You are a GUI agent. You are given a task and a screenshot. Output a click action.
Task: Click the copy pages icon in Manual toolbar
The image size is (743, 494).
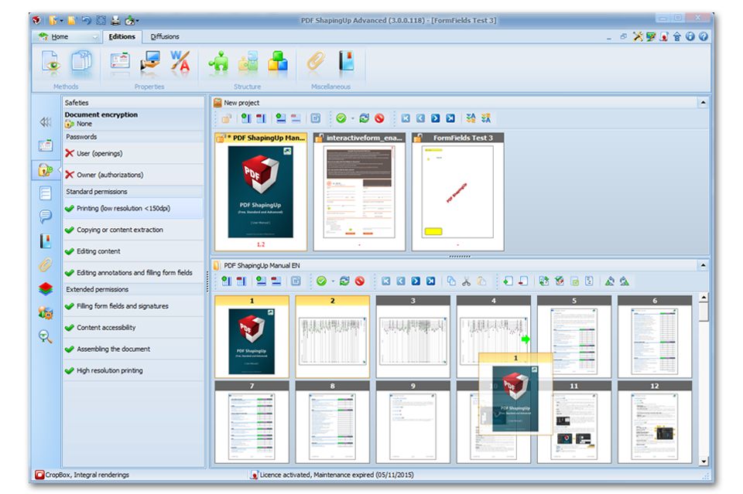(x=451, y=281)
